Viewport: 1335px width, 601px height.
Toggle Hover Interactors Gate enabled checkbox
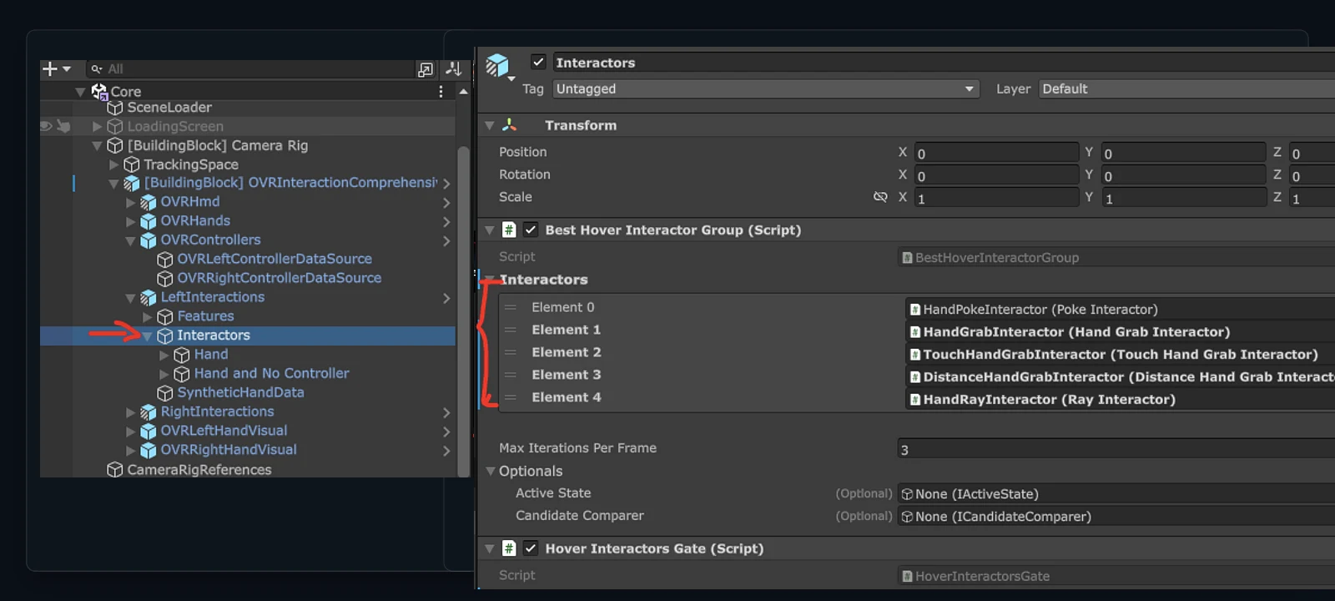(x=530, y=548)
